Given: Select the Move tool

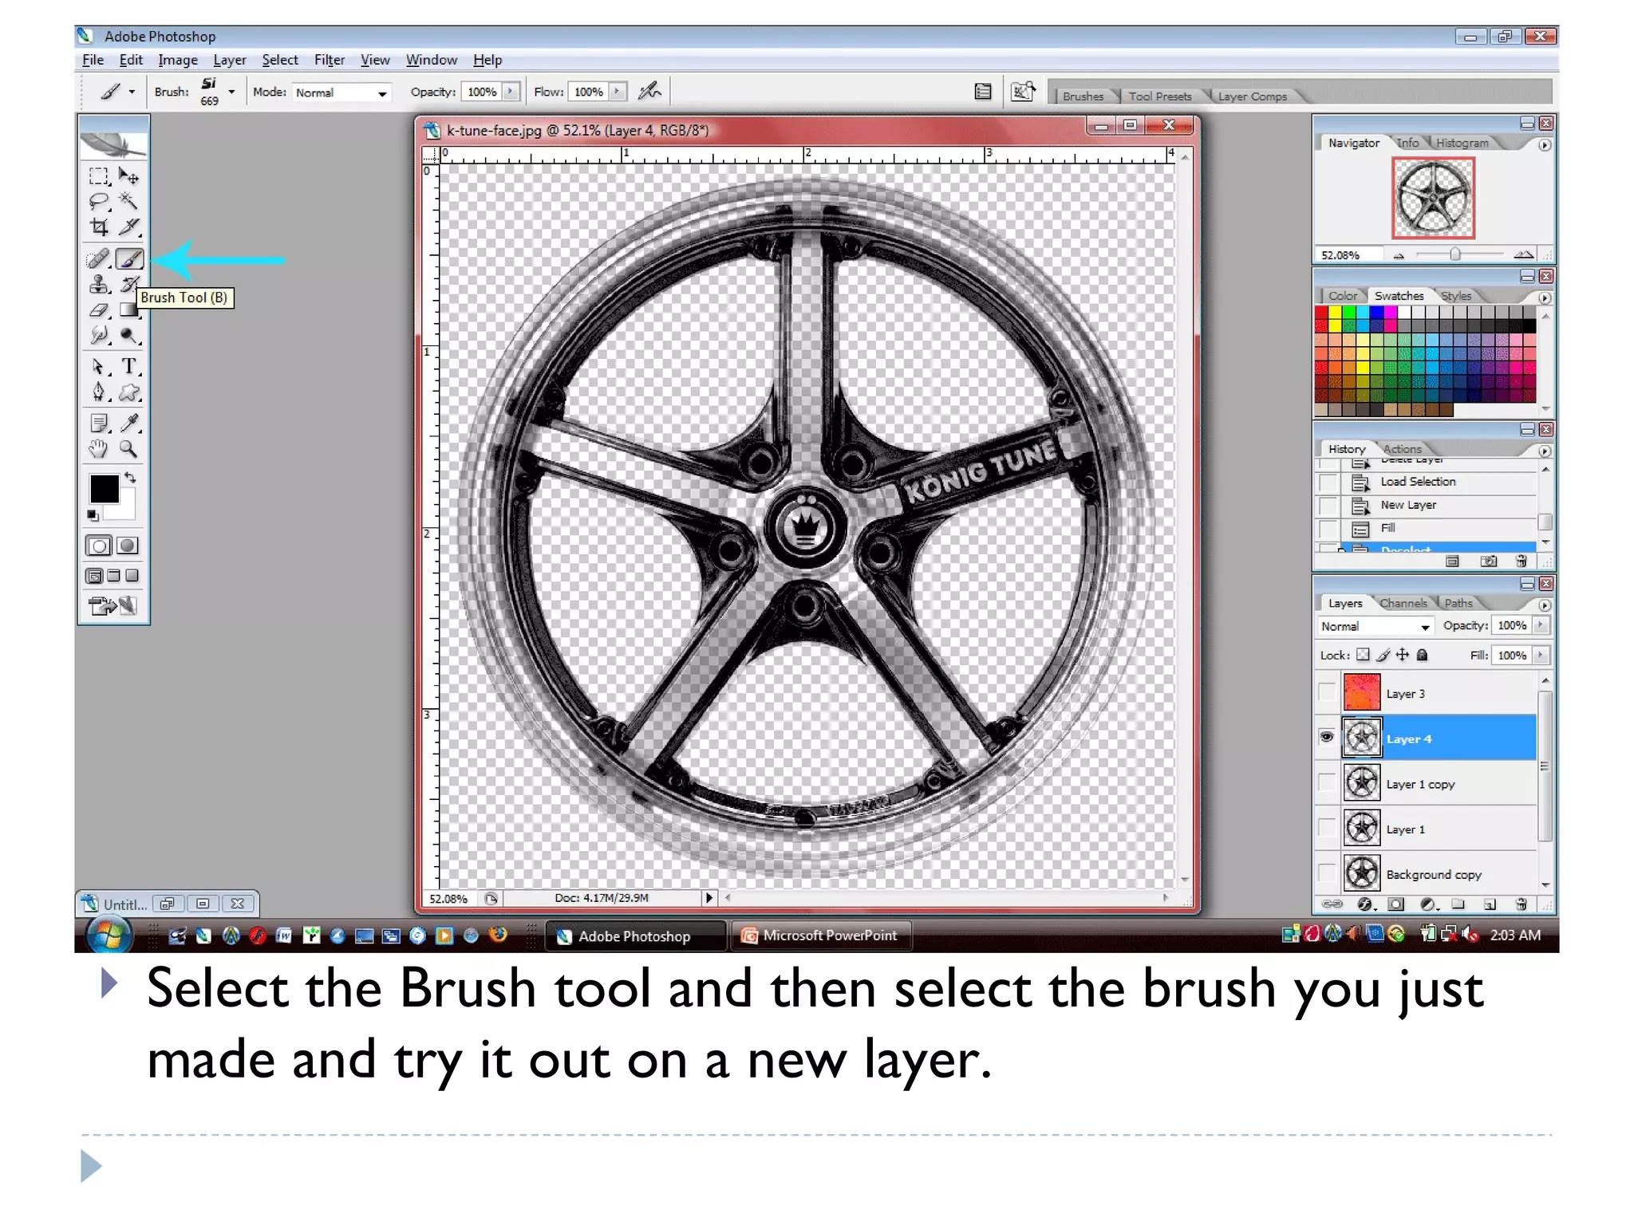Looking at the screenshot, I should [x=128, y=176].
